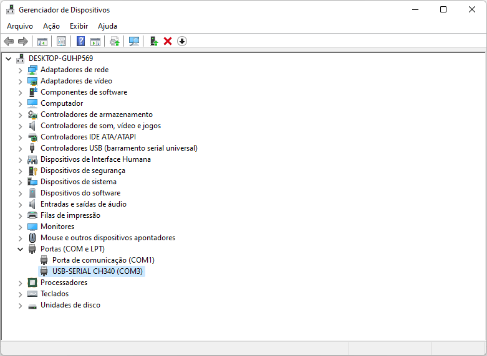Select DESKTOP-GUHP569 computer name
The width and height of the screenshot is (487, 356).
[x=60, y=59]
